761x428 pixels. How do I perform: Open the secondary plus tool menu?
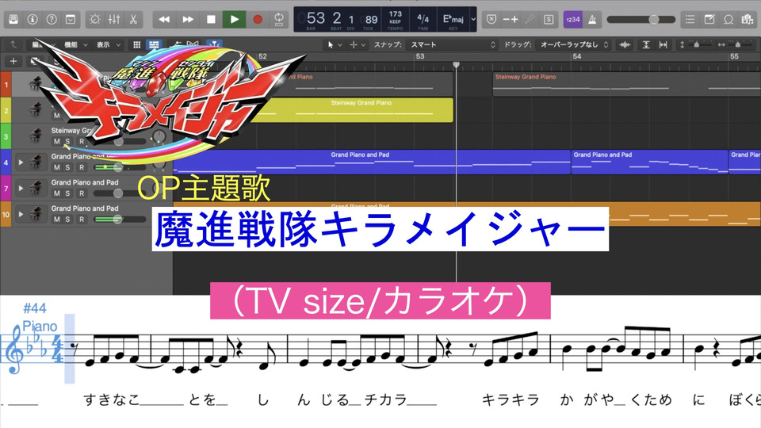click(x=358, y=44)
